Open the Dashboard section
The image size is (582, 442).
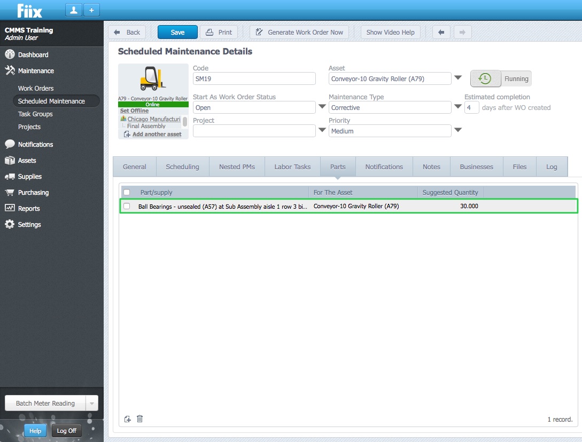coord(33,54)
